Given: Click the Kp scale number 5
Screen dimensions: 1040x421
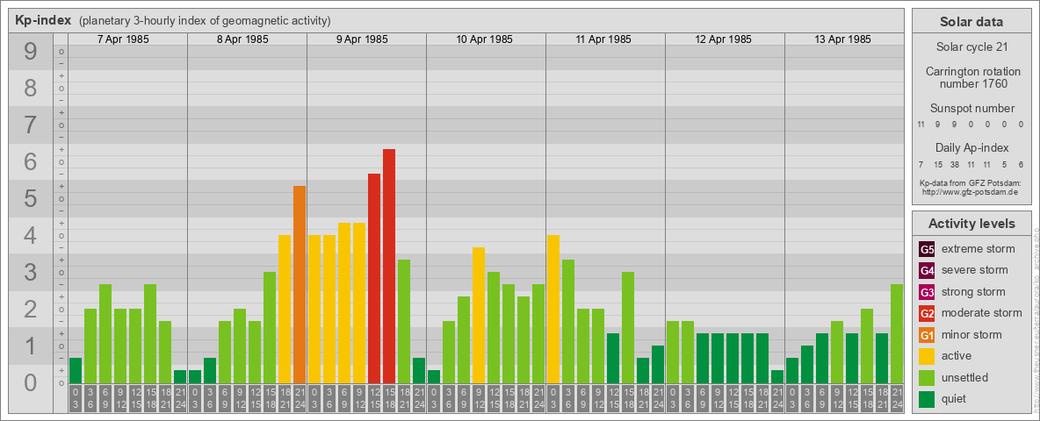Looking at the screenshot, I should (31, 198).
